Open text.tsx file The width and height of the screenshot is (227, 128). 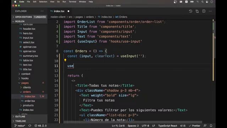click(27, 65)
